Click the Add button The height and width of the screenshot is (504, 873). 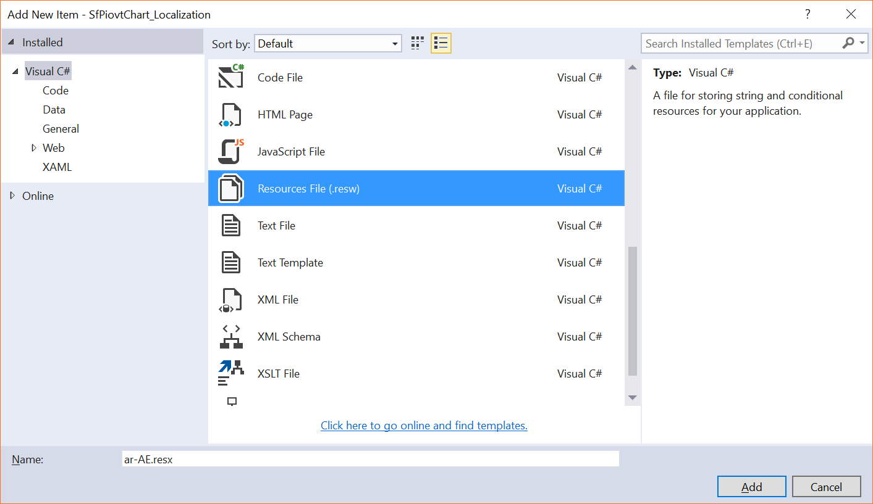pyautogui.click(x=752, y=487)
